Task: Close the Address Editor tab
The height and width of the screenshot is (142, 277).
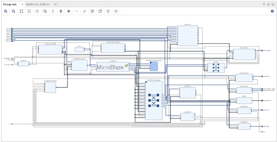Action: click(x=55, y=4)
